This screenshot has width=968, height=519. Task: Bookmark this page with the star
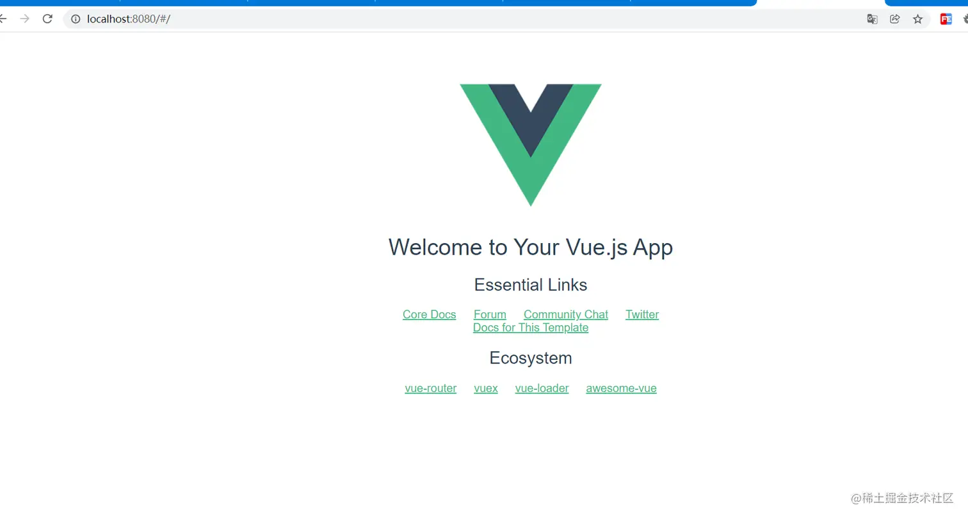click(x=918, y=19)
